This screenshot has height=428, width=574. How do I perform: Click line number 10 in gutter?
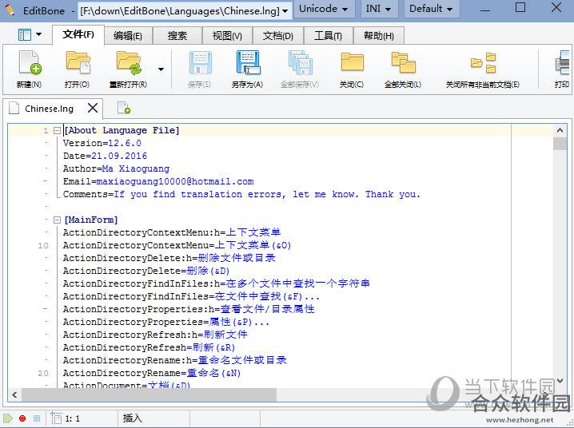43,246
